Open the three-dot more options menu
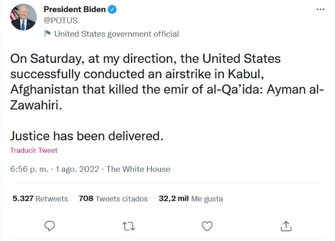Screen dimensions: 335x241 [x=320, y=9]
